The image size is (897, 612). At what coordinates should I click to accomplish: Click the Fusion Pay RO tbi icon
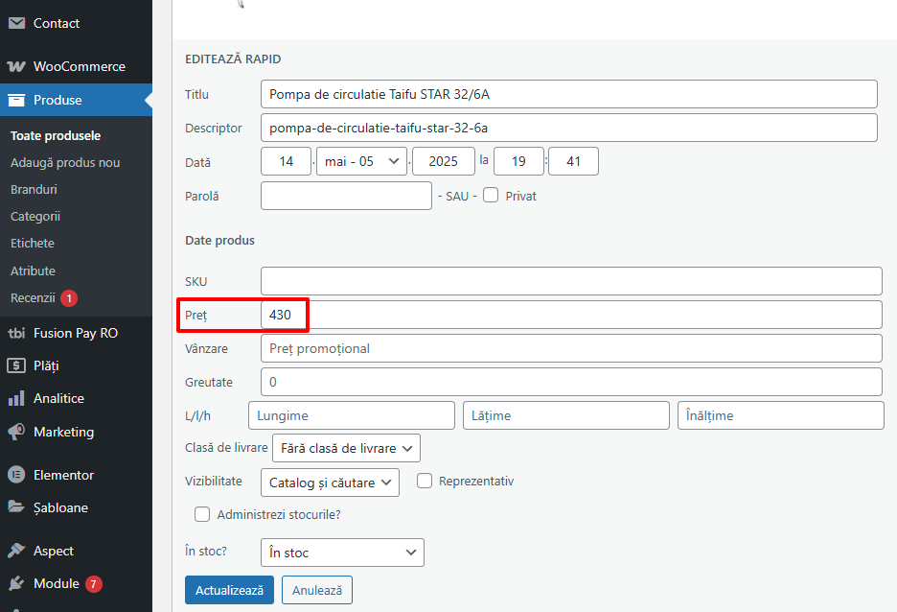click(x=16, y=333)
